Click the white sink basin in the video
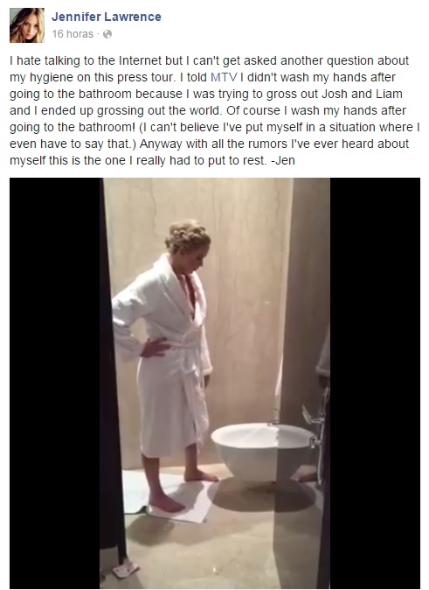 pos(262,450)
